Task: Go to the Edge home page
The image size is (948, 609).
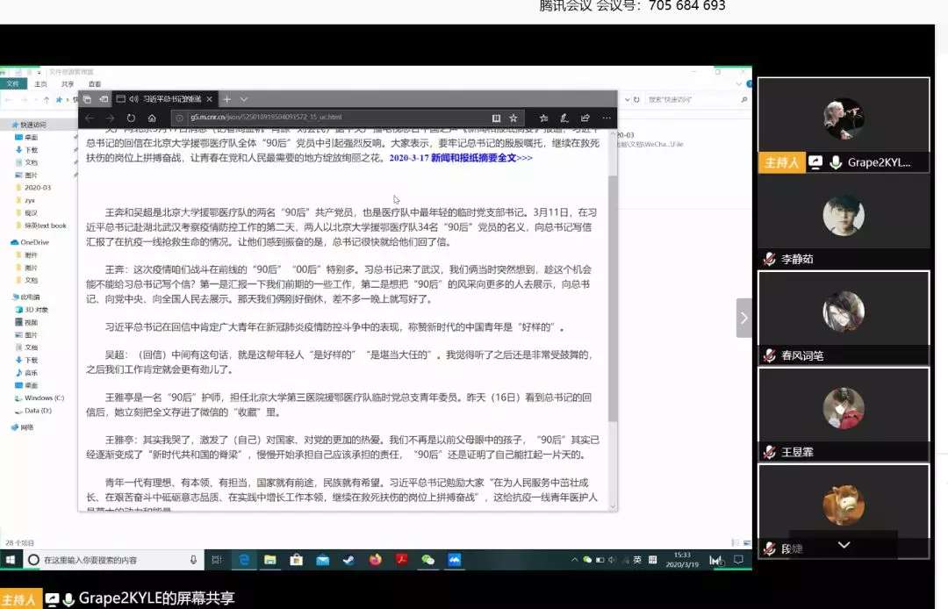Action: coord(152,118)
